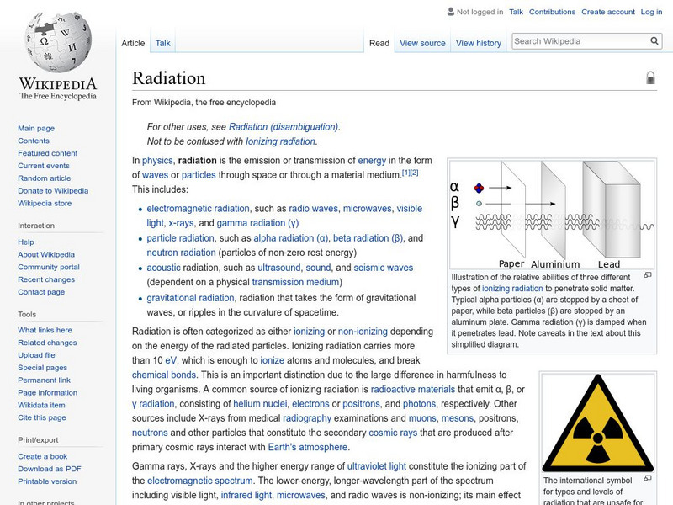Screen dimensions: 673x505
Task: Click the search magnifier icon
Action: click(654, 40)
